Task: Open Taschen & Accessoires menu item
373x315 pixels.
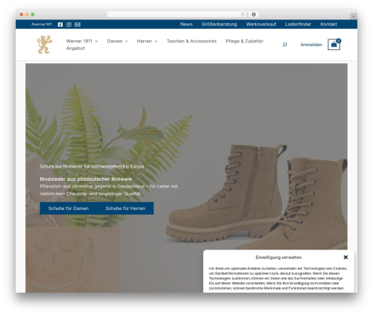Action: point(192,41)
